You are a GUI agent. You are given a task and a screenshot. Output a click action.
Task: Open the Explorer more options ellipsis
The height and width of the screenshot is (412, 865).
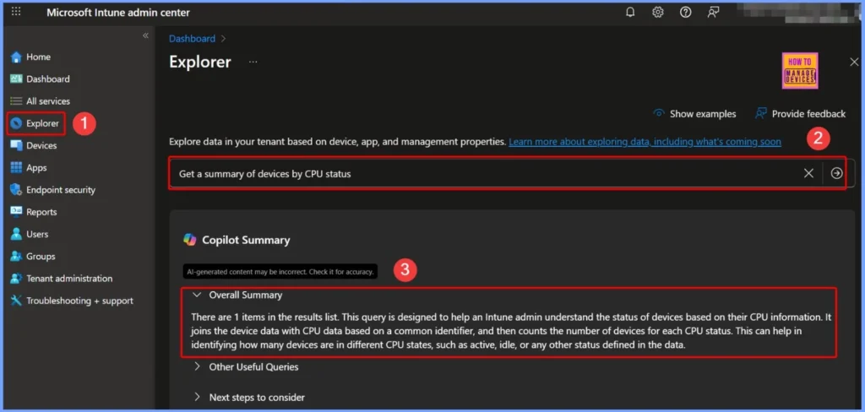pyautogui.click(x=253, y=62)
